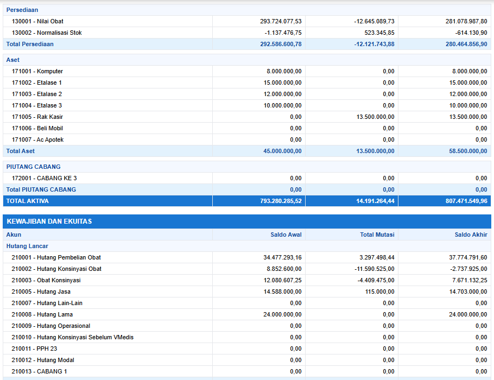Select the 210008 - Hutang Lama account
Image resolution: width=494 pixels, height=380 pixels.
pyautogui.click(x=42, y=314)
